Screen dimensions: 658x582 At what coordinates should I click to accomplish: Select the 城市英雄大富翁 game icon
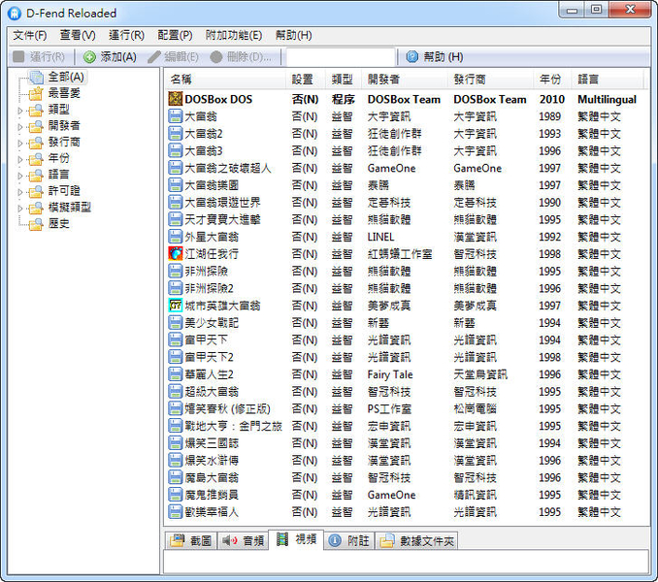175,306
